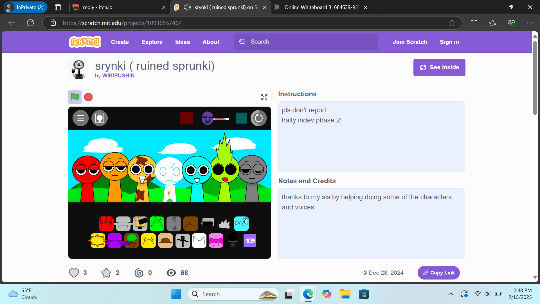The image size is (540, 304).
Task: Click the author avatar thumbnail
Action: (78, 69)
